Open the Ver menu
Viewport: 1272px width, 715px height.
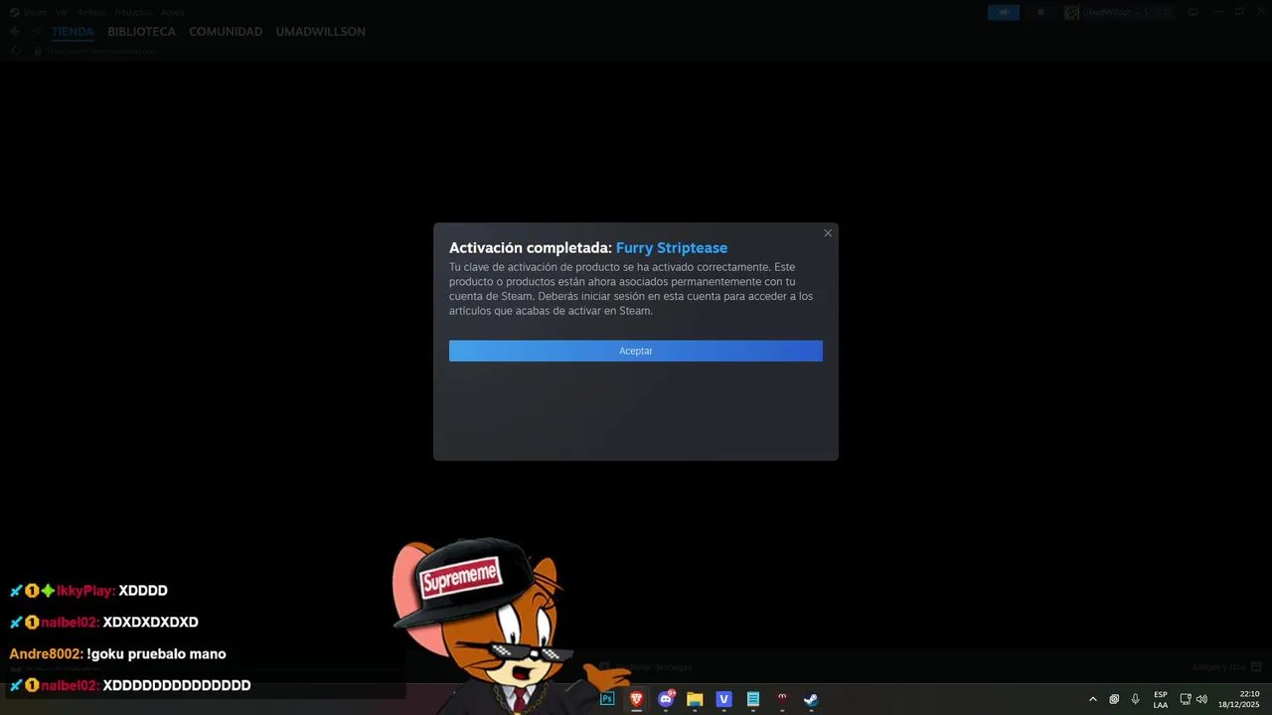tap(62, 12)
